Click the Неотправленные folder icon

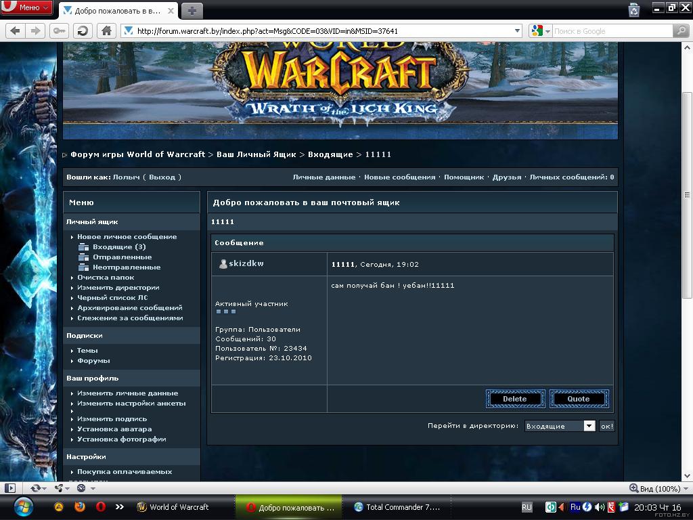pos(83,267)
